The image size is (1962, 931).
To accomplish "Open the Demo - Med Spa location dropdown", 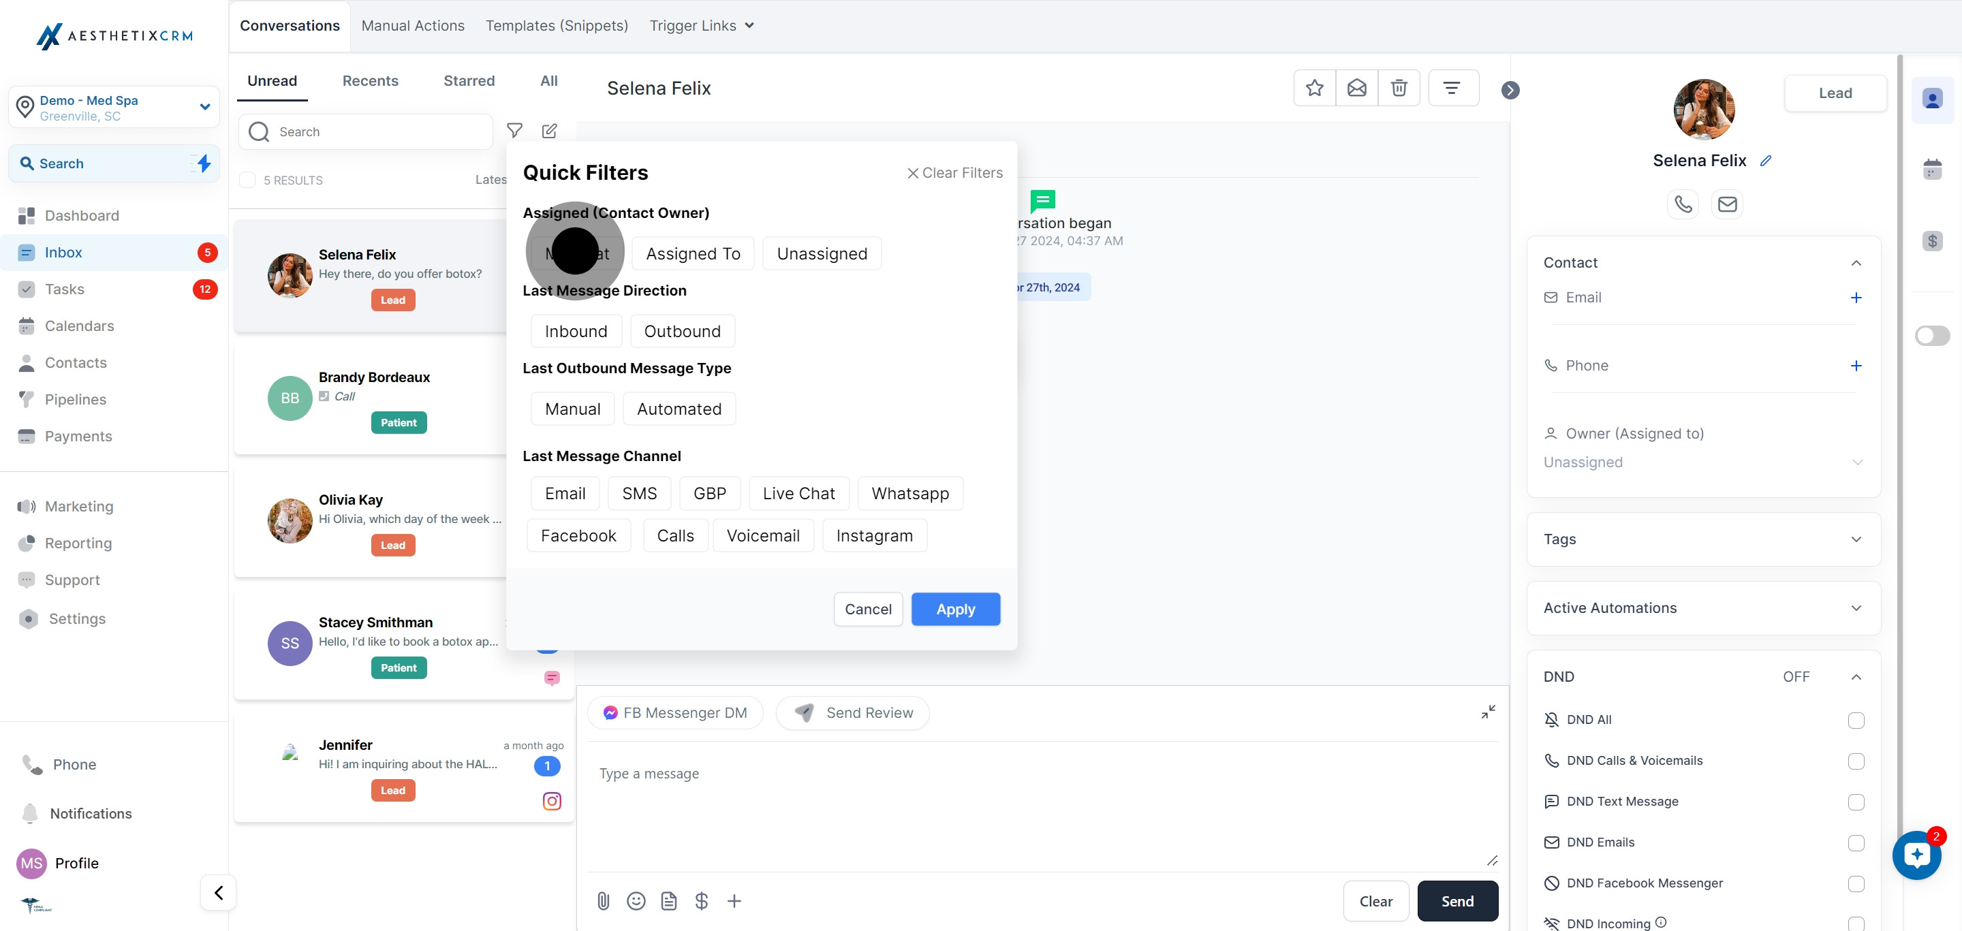I will 114,108.
